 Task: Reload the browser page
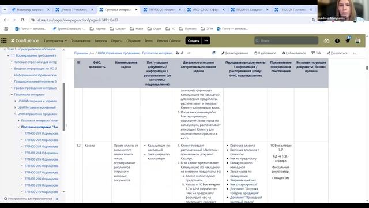22,20
